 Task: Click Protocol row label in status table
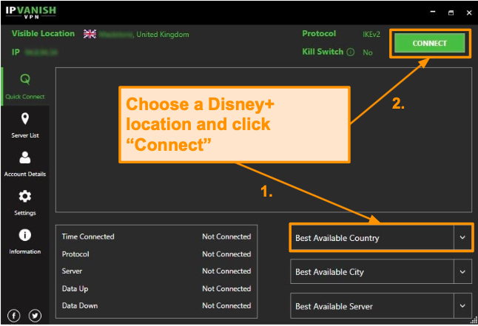(x=75, y=254)
